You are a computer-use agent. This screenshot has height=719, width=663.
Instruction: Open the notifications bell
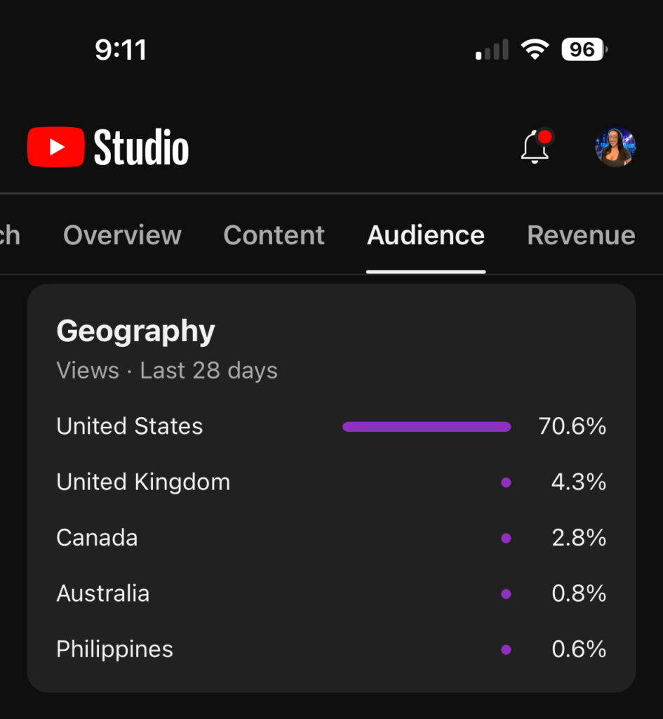(x=536, y=147)
